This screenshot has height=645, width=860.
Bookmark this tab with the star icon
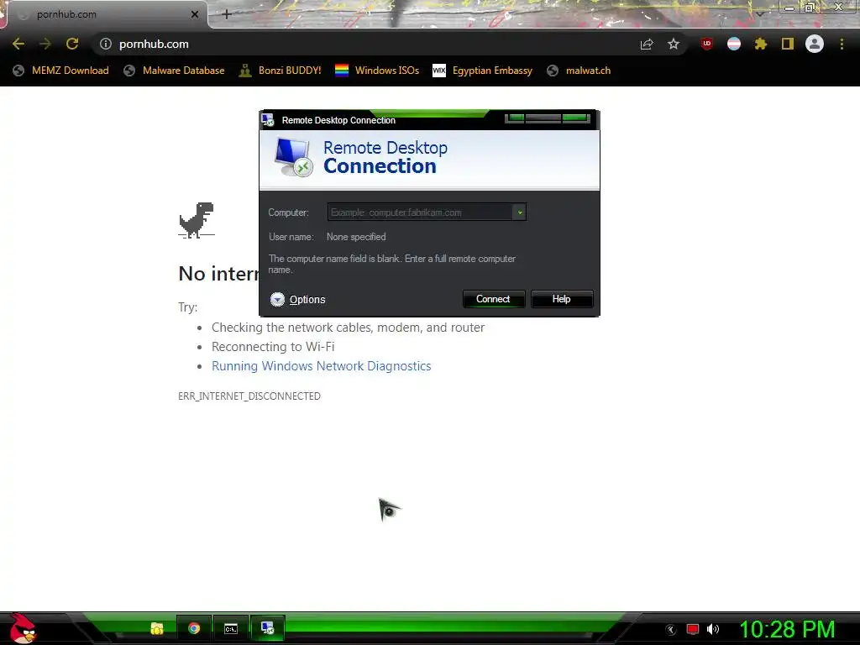coord(674,44)
